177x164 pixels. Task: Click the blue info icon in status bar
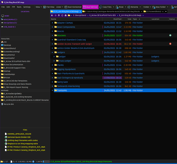(x=33, y=161)
